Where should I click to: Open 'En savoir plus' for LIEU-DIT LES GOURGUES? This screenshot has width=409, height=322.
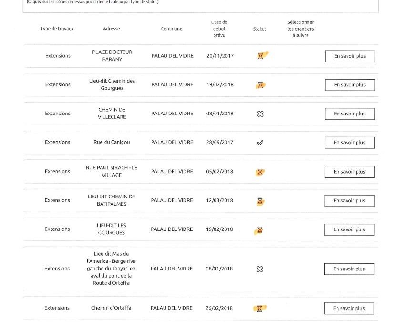(x=349, y=229)
